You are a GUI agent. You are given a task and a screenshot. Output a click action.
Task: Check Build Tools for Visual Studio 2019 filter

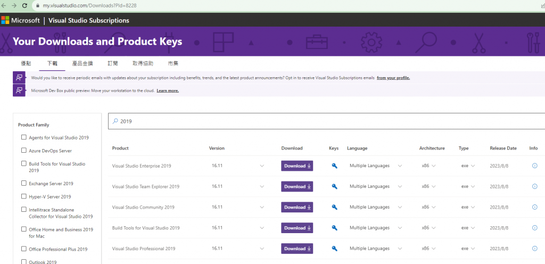tap(24, 163)
